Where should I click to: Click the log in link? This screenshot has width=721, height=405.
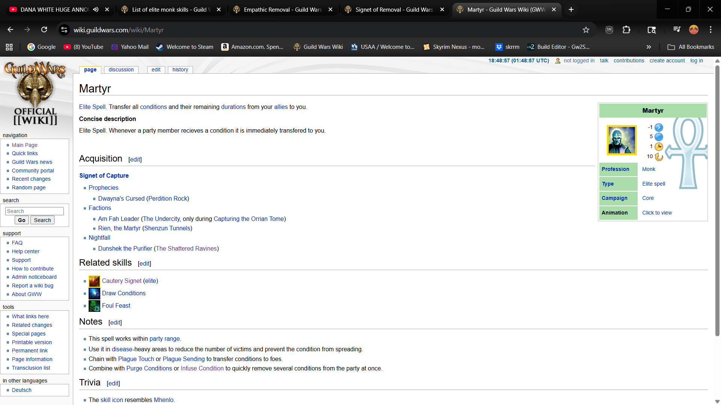(697, 60)
